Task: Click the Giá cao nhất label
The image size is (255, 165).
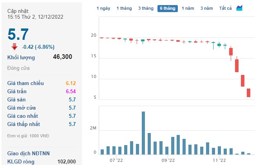Action: [x=23, y=116]
